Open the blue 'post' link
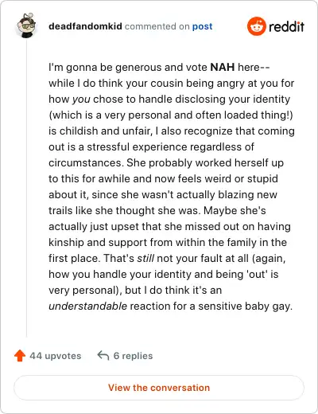318x414 pixels. 202,26
